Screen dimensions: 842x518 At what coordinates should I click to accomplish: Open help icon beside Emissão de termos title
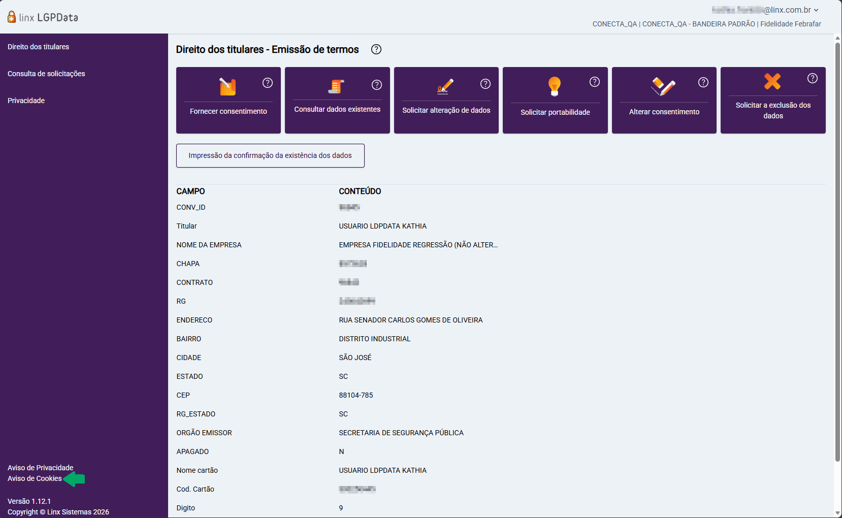point(376,49)
